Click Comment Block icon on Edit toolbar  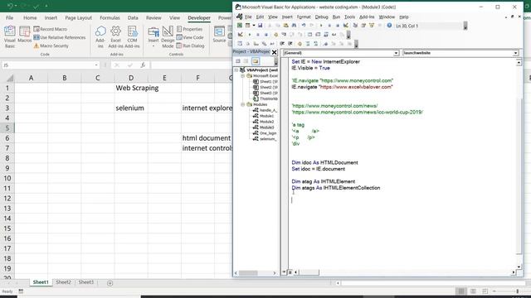point(308,43)
